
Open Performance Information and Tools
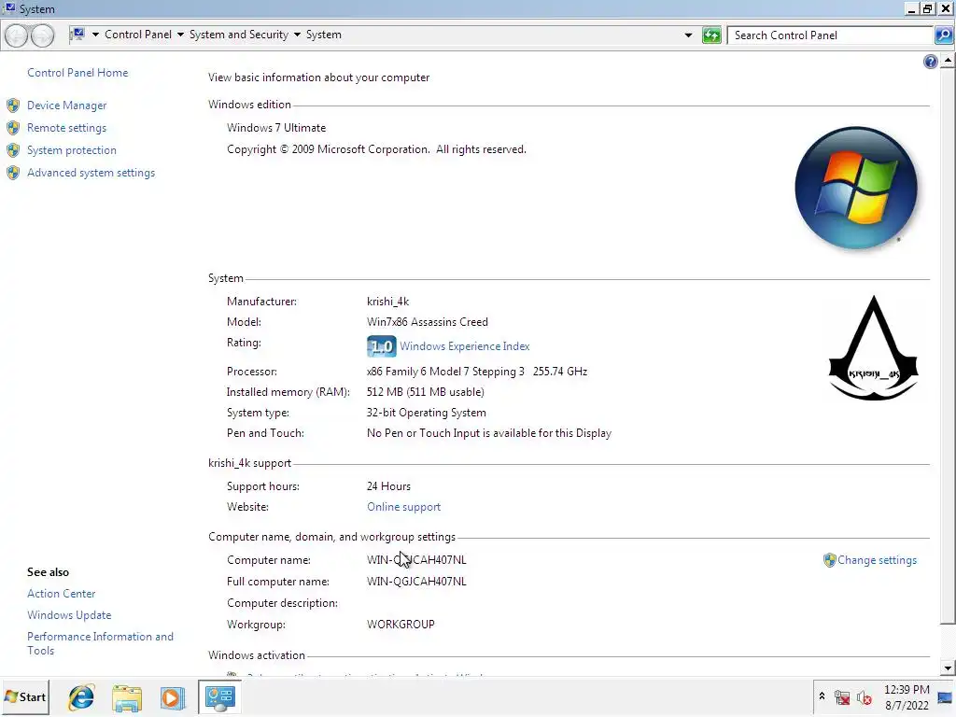[100, 644]
